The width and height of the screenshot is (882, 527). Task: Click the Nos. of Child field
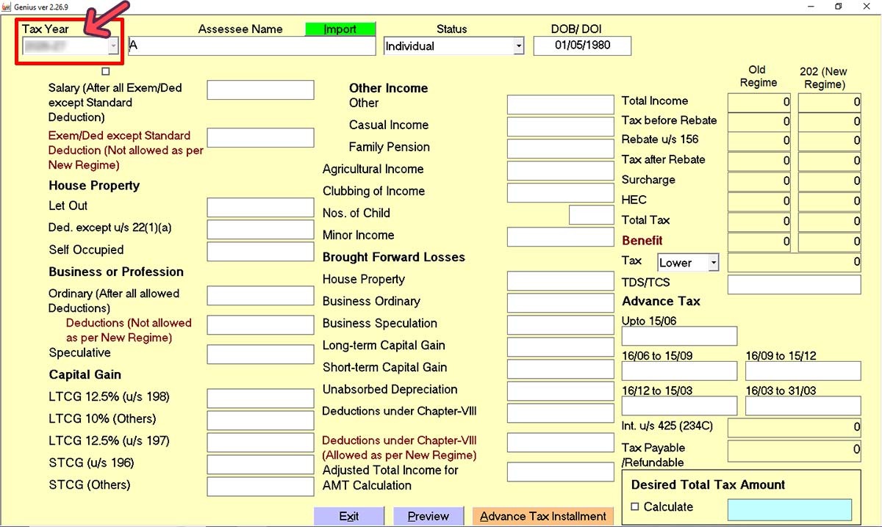[x=591, y=214]
